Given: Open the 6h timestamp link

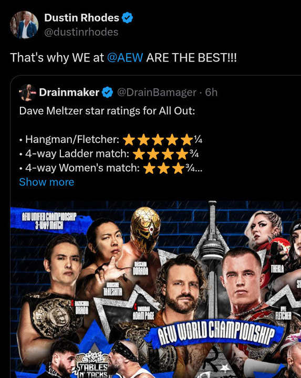Looking at the screenshot, I should pos(211,92).
